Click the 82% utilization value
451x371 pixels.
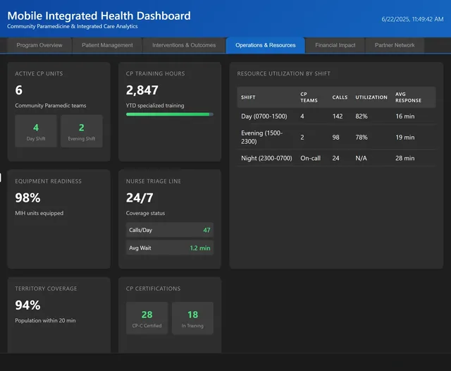click(x=362, y=116)
